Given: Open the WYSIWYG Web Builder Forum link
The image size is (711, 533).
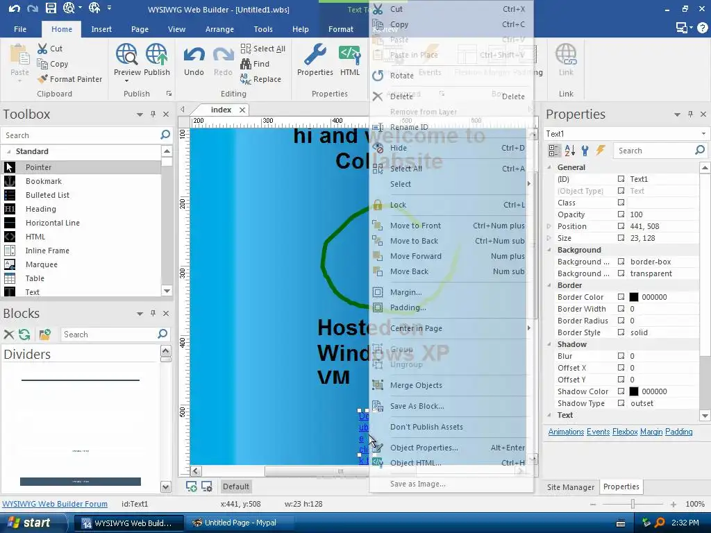Looking at the screenshot, I should pyautogui.click(x=55, y=504).
